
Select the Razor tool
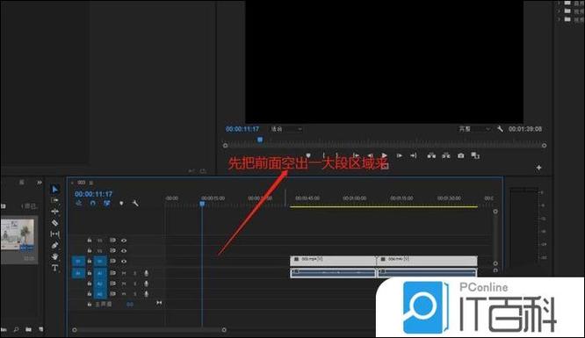click(54, 223)
